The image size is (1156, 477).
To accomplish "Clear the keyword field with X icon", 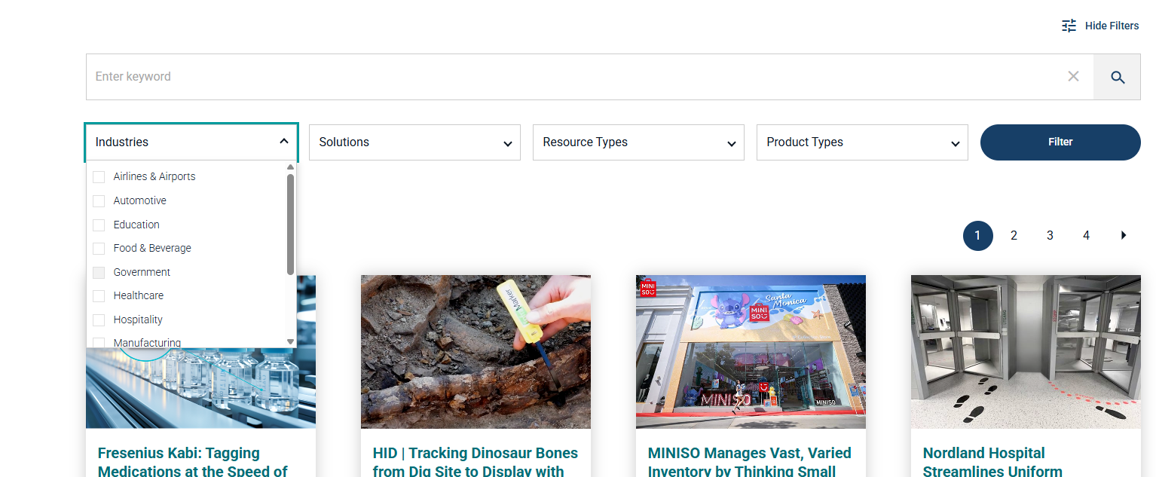I will click(1073, 76).
